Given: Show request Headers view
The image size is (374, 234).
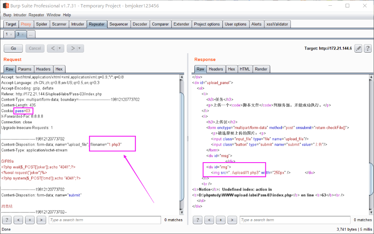Looking at the screenshot, I should (x=43, y=69).
